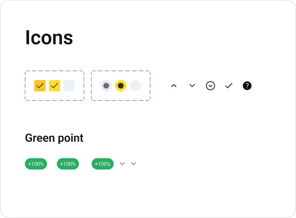Click the standalone black checkmark icon
The image size is (296, 218).
(229, 86)
